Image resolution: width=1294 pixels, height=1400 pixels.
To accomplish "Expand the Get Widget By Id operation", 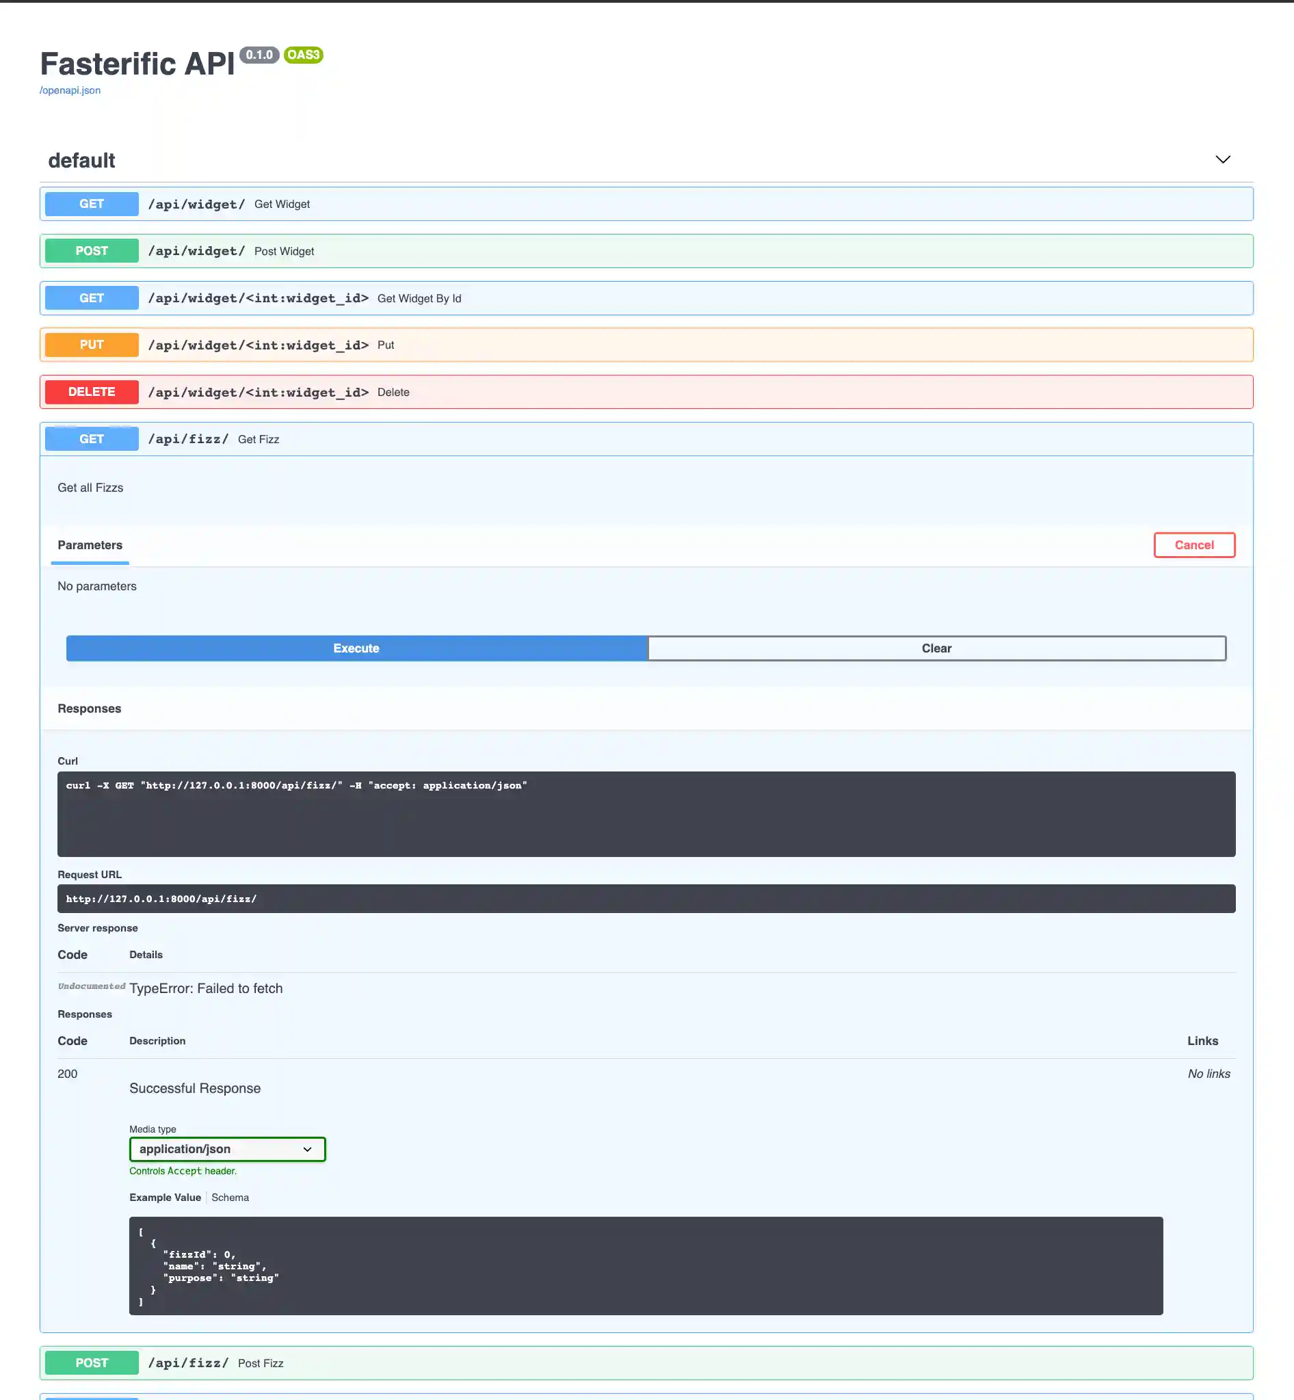I will (646, 298).
